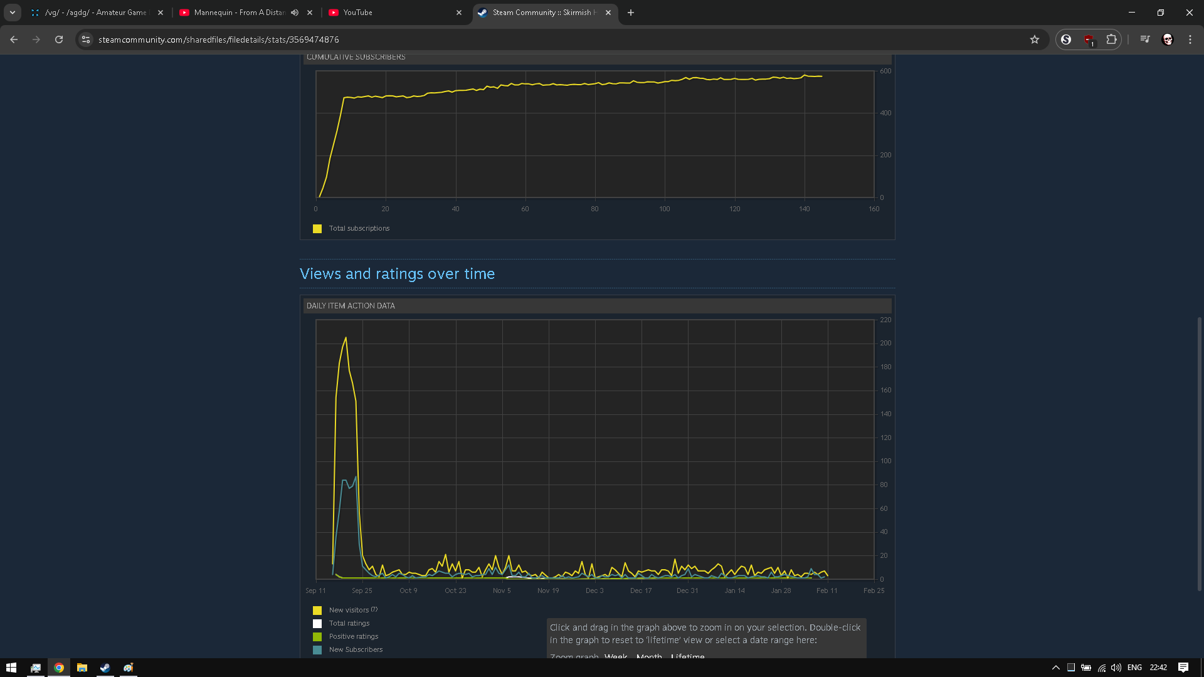Screen dimensions: 1204x677
Task: Mute the Mannequin tab audio icon
Action: coord(295,13)
